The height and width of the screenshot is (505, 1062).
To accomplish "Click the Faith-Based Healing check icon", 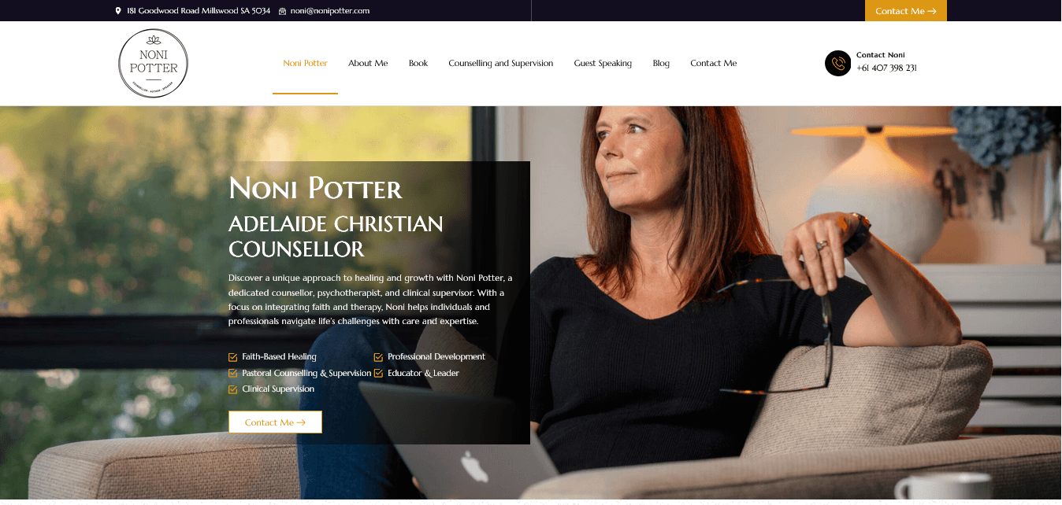I will click(232, 357).
